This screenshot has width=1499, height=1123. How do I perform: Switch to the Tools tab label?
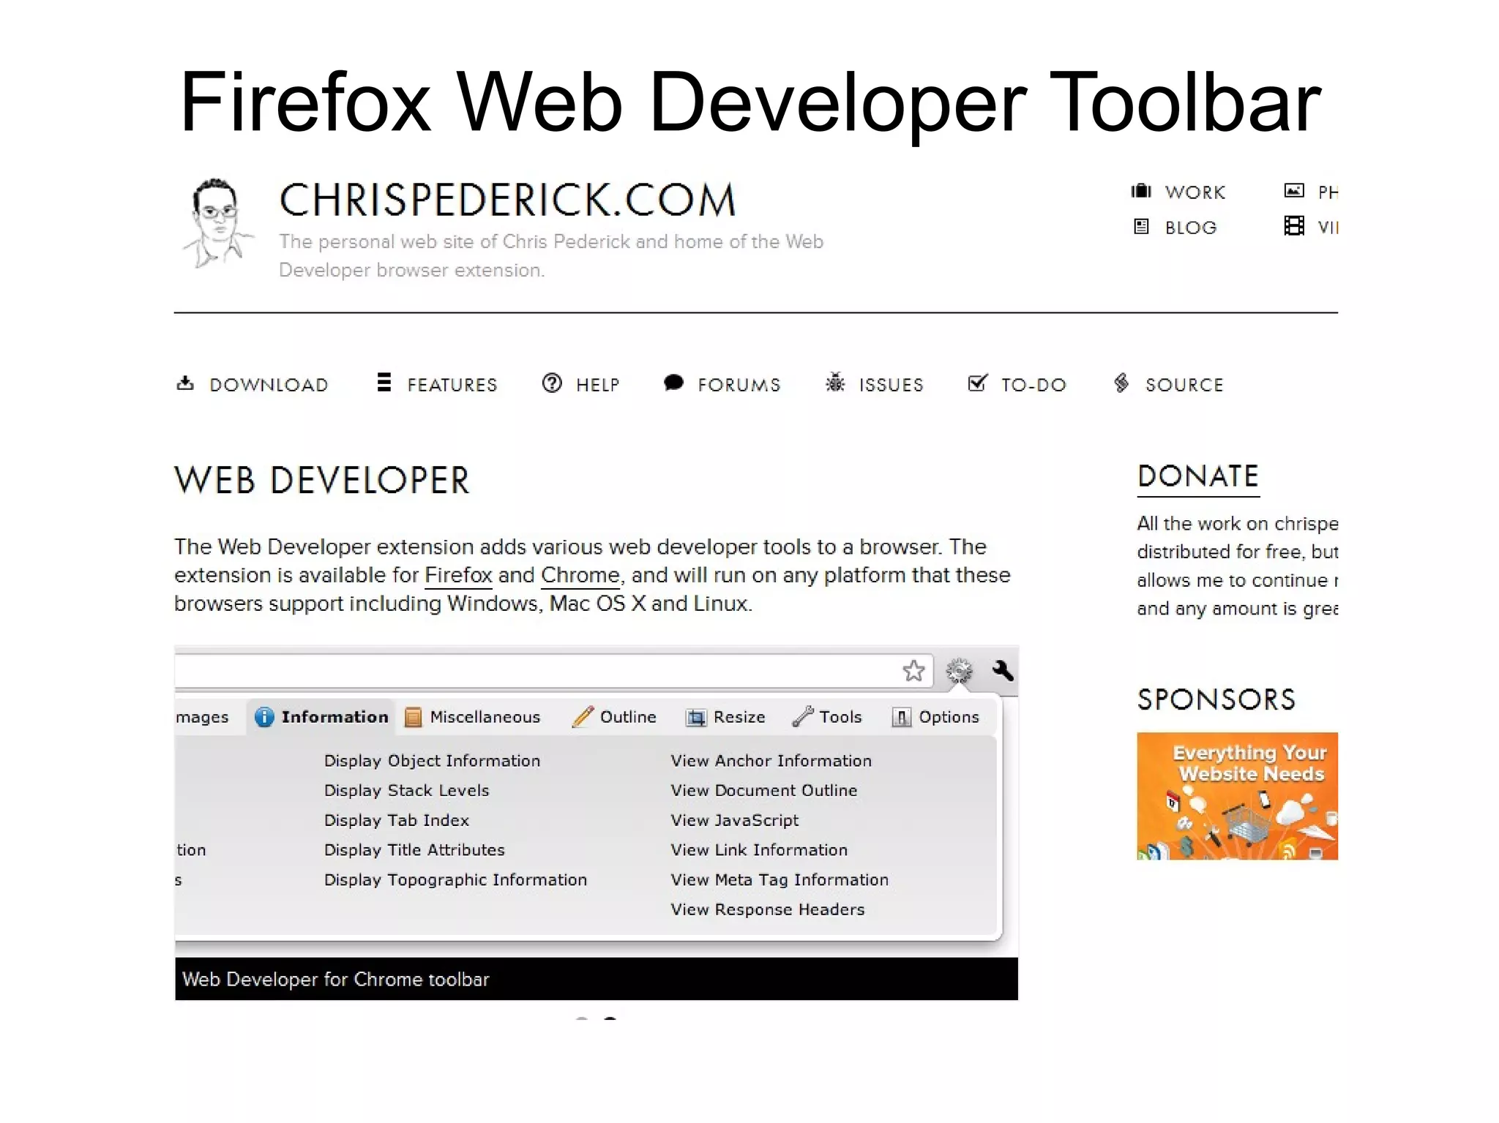840,717
